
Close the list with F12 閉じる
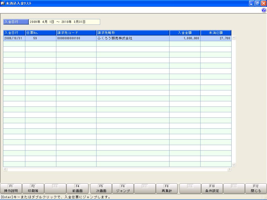coord(256,189)
